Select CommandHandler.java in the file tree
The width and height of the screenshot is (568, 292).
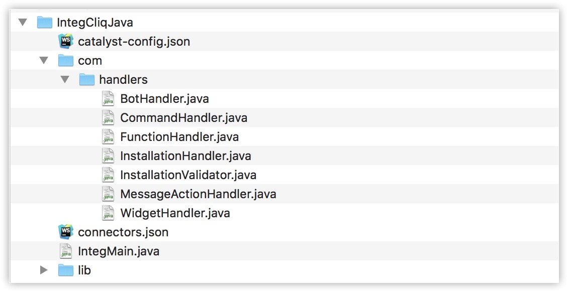183,118
